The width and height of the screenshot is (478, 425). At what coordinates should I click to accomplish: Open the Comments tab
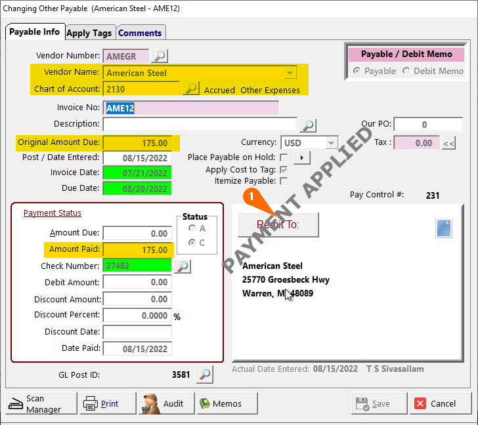[140, 33]
